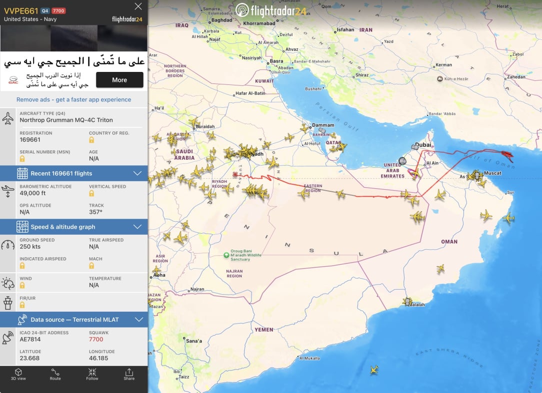Click the Wind lock icon
This screenshot has height=393, width=542.
pyautogui.click(x=22, y=285)
